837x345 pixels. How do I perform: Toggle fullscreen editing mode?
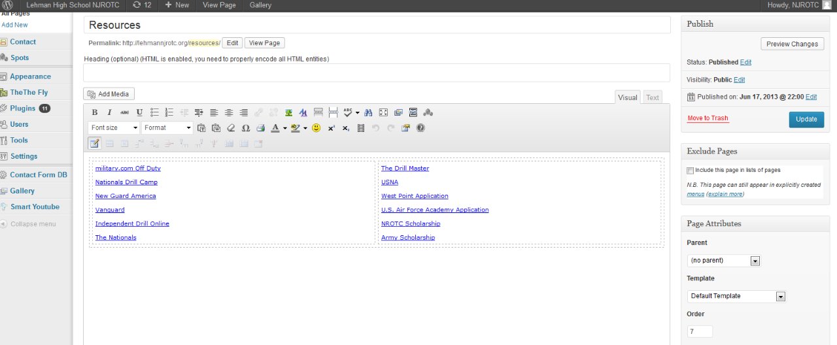tap(384, 112)
